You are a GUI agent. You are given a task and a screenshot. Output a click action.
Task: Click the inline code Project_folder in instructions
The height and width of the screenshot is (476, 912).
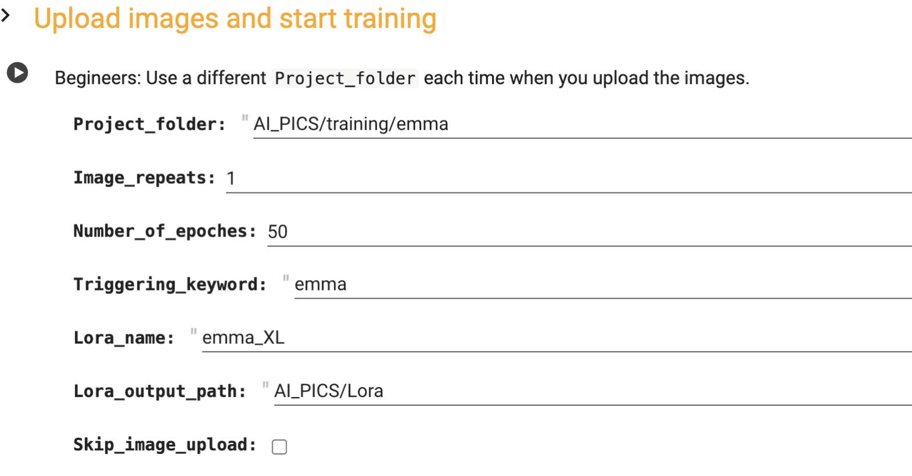click(345, 78)
